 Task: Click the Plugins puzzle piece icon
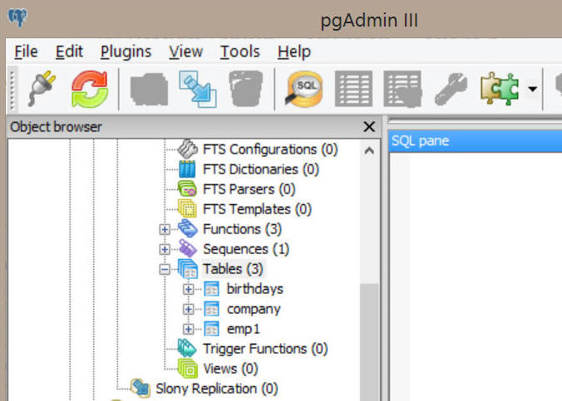[x=500, y=89]
